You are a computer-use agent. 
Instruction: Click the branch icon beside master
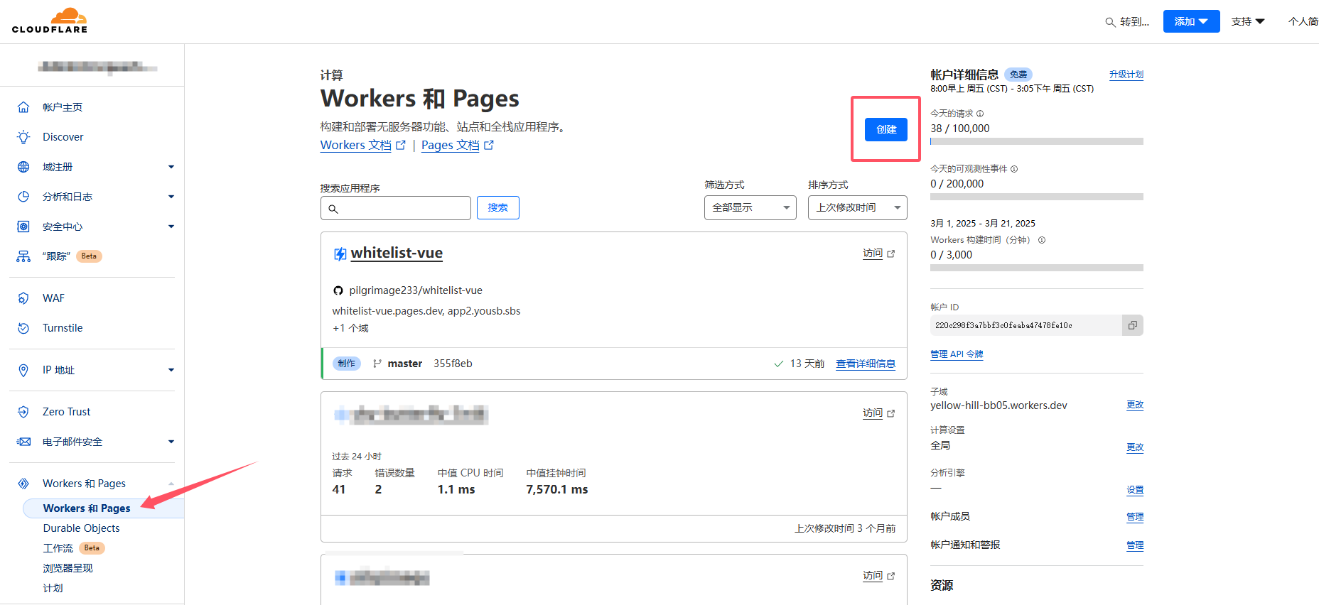click(x=377, y=364)
